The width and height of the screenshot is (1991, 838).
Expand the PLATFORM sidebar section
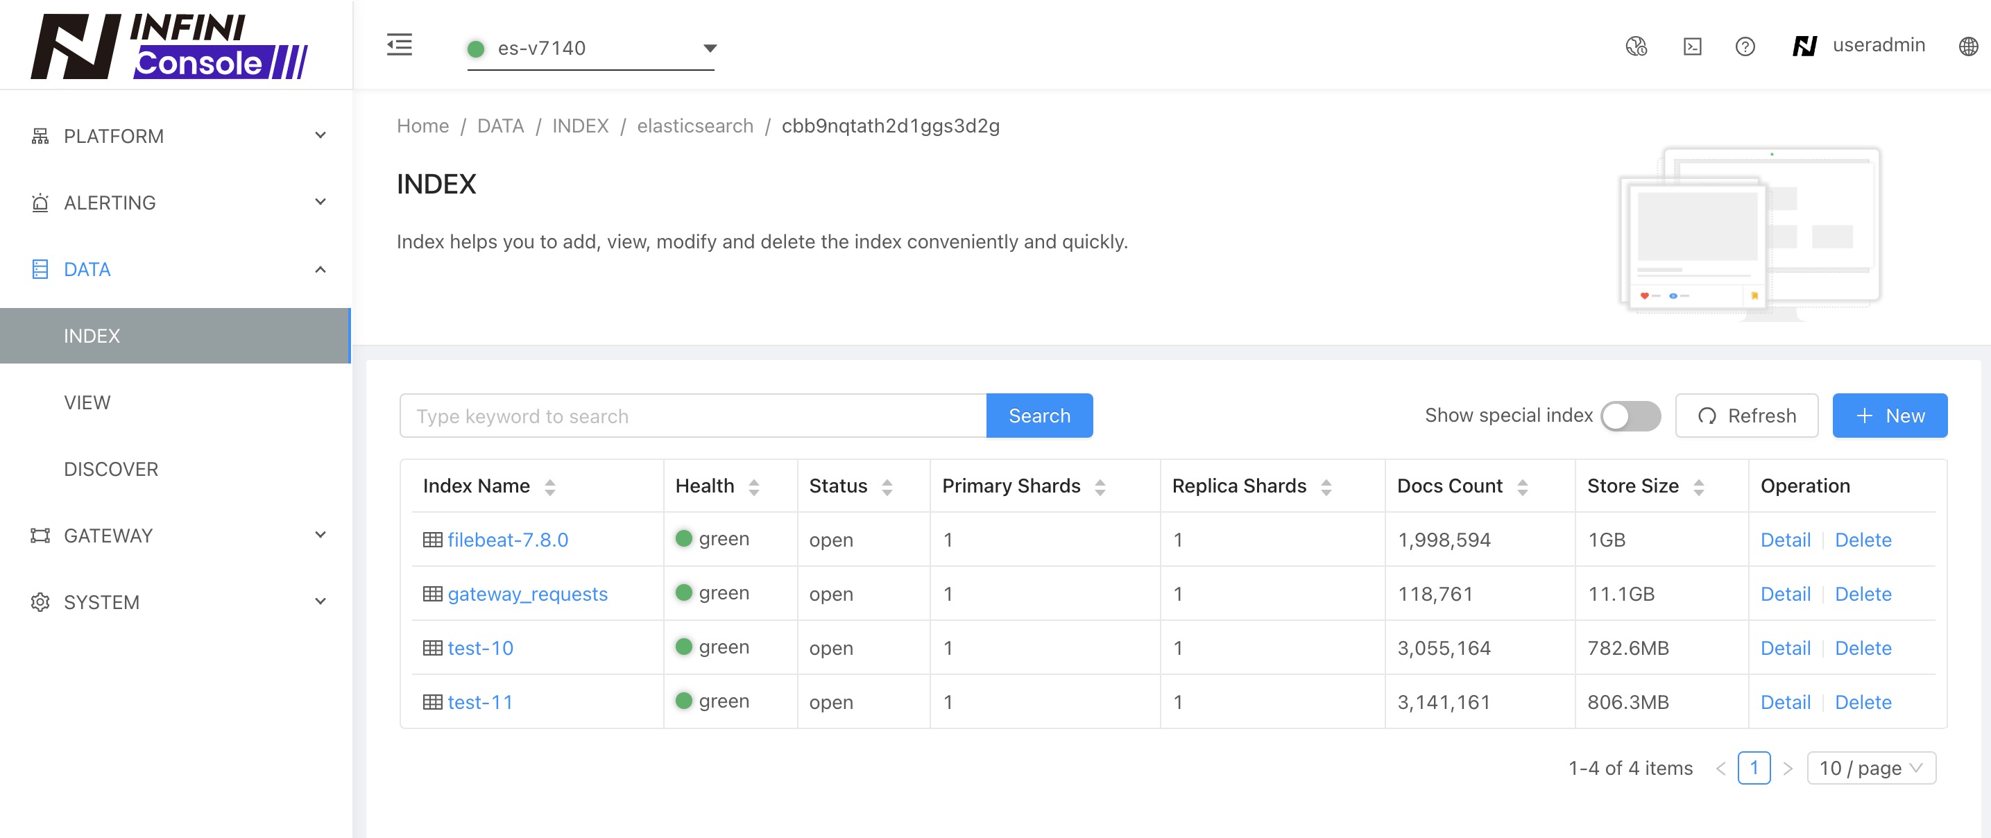click(178, 135)
